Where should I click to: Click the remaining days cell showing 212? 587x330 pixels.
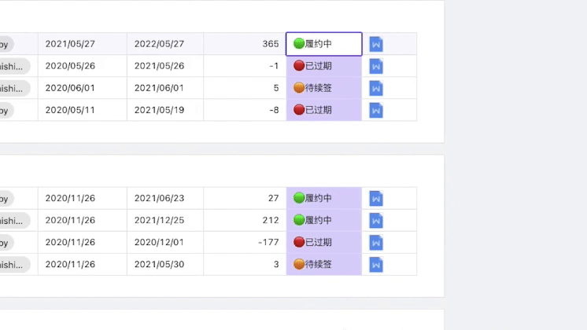pos(245,220)
